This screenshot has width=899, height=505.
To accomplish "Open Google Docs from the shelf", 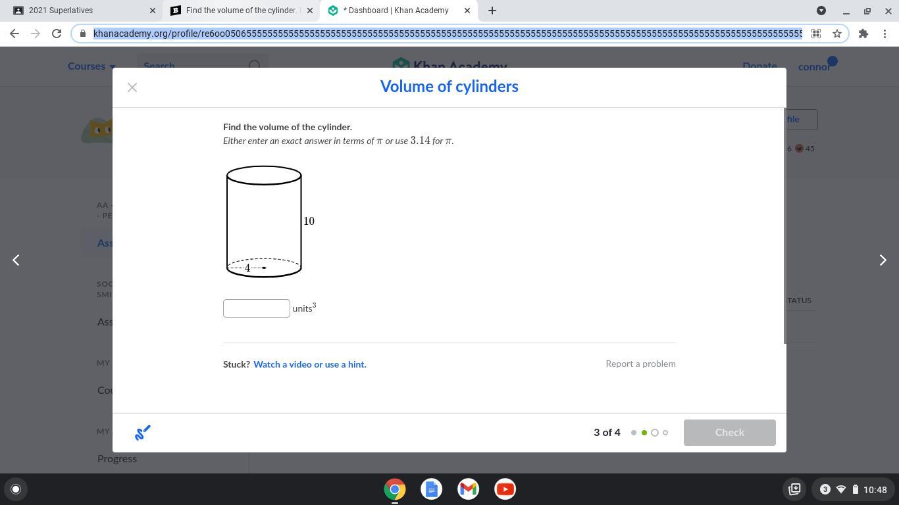I will (x=432, y=489).
